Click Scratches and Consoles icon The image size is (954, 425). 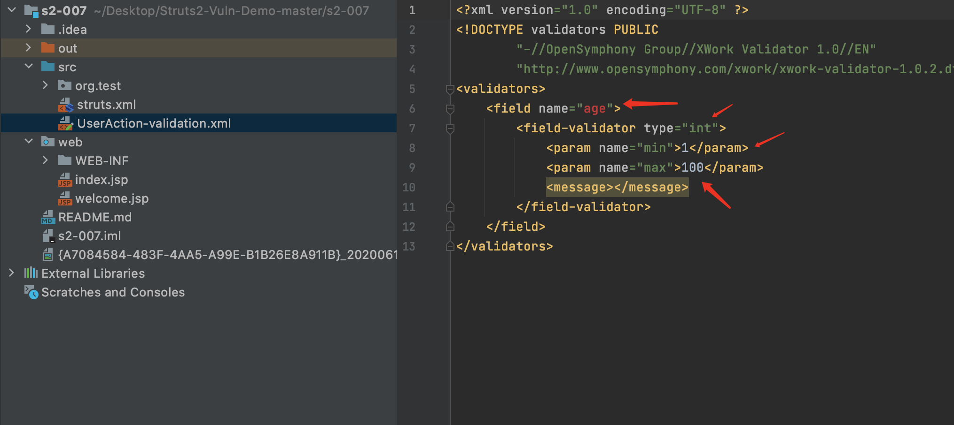coord(31,292)
